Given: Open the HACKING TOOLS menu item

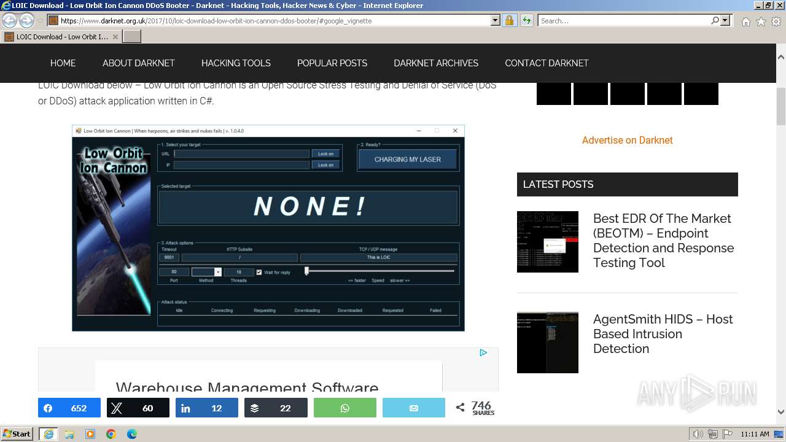Looking at the screenshot, I should tap(236, 63).
